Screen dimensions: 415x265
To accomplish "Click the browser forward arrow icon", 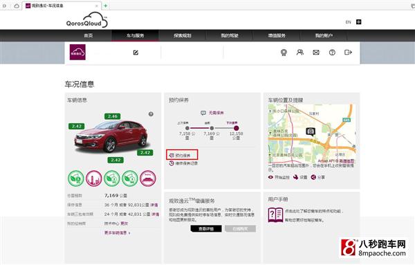I will (5, 6).
